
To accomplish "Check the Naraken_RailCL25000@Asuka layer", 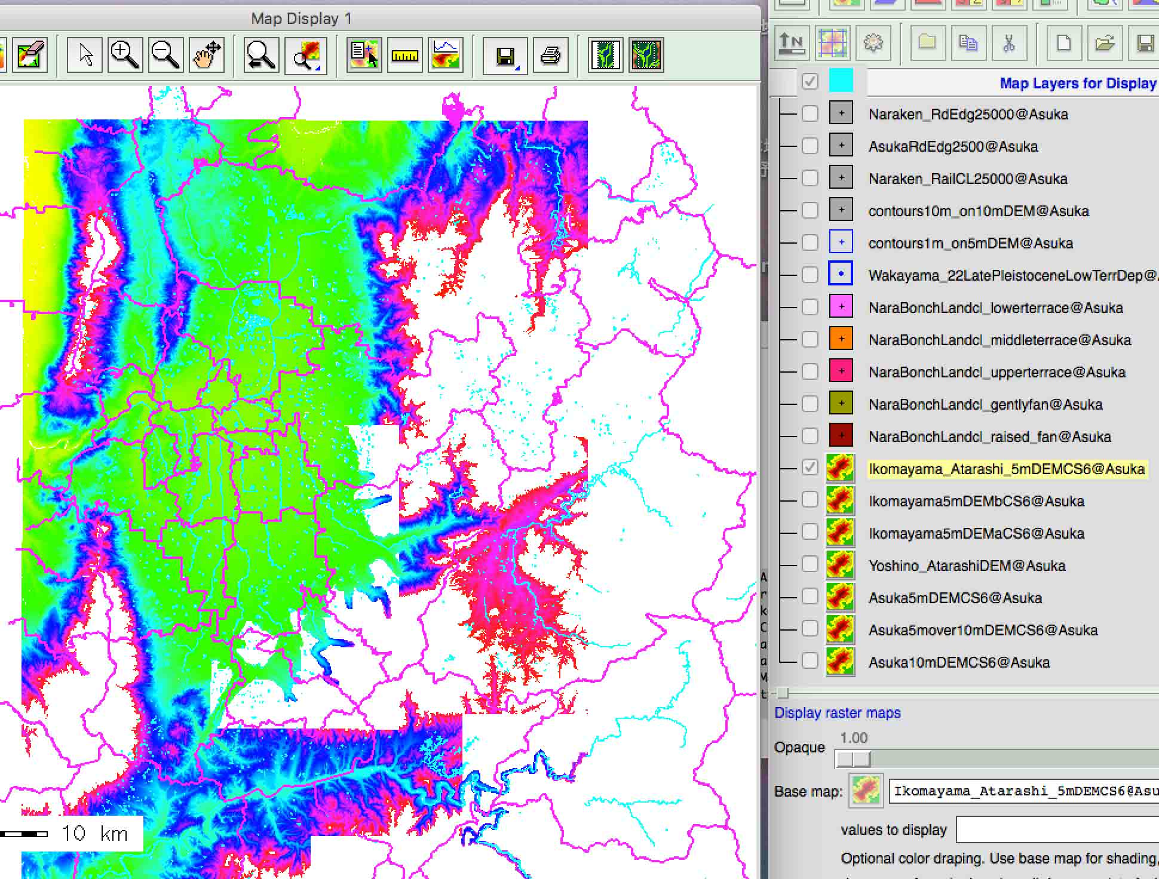I will [x=810, y=178].
